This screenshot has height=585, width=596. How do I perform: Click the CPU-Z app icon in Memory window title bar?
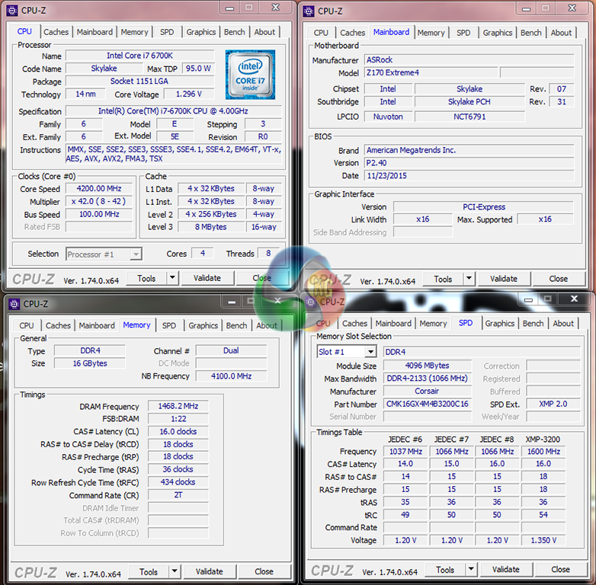point(14,304)
